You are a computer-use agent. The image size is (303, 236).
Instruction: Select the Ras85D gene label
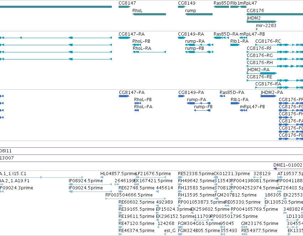pyautogui.click(x=222, y=3)
